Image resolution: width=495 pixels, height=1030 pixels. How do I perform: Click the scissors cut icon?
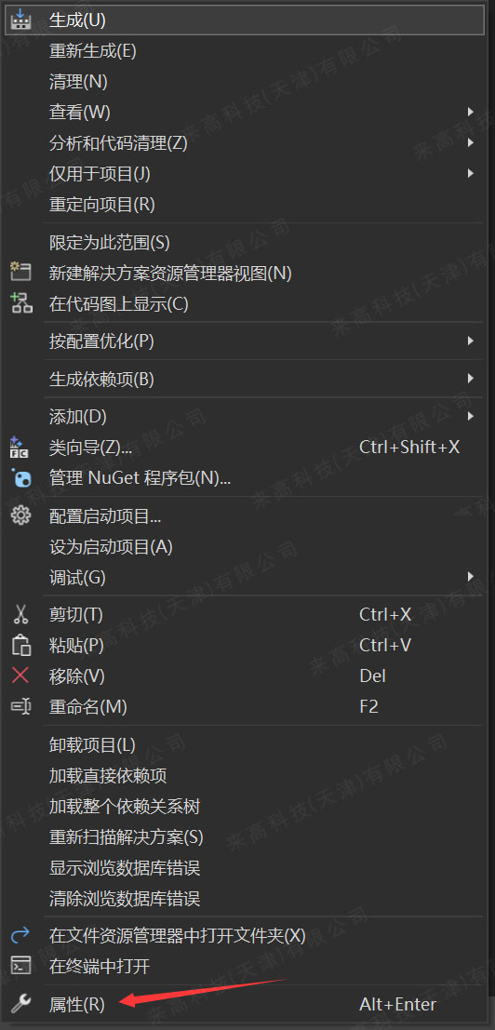click(21, 614)
